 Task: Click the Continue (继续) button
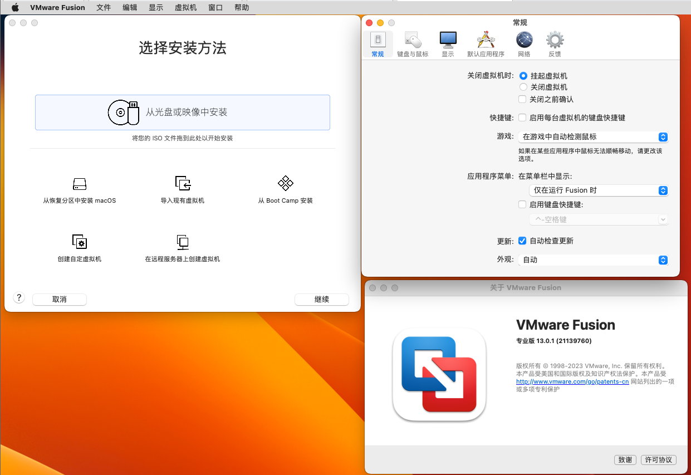322,299
